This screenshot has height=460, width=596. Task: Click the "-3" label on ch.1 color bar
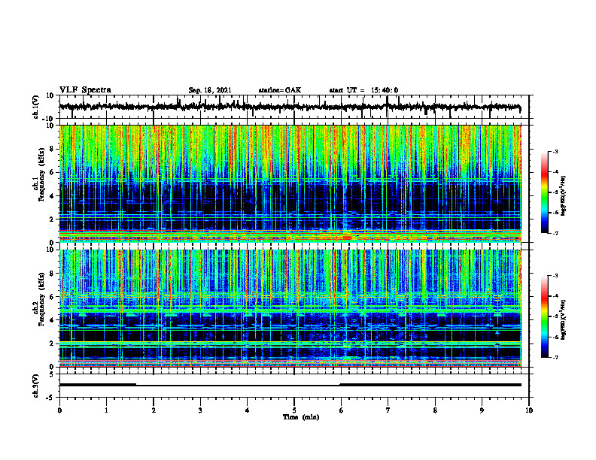coord(555,151)
